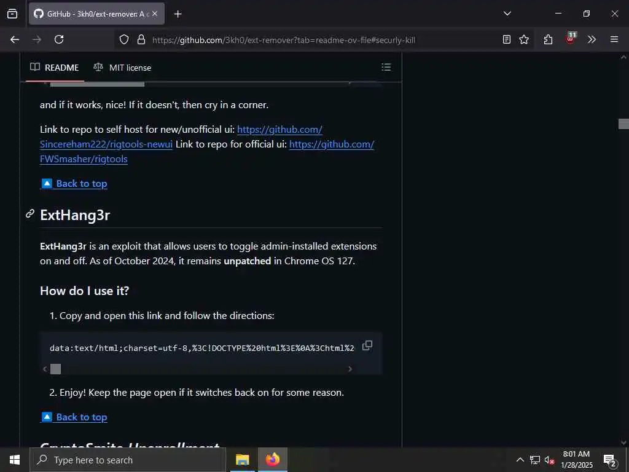Show hidden system tray icons
The width and height of the screenshot is (629, 472).
click(520, 460)
